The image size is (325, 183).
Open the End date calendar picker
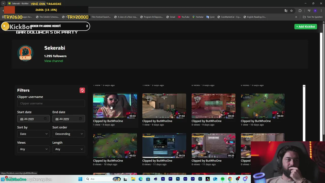click(x=80, y=119)
